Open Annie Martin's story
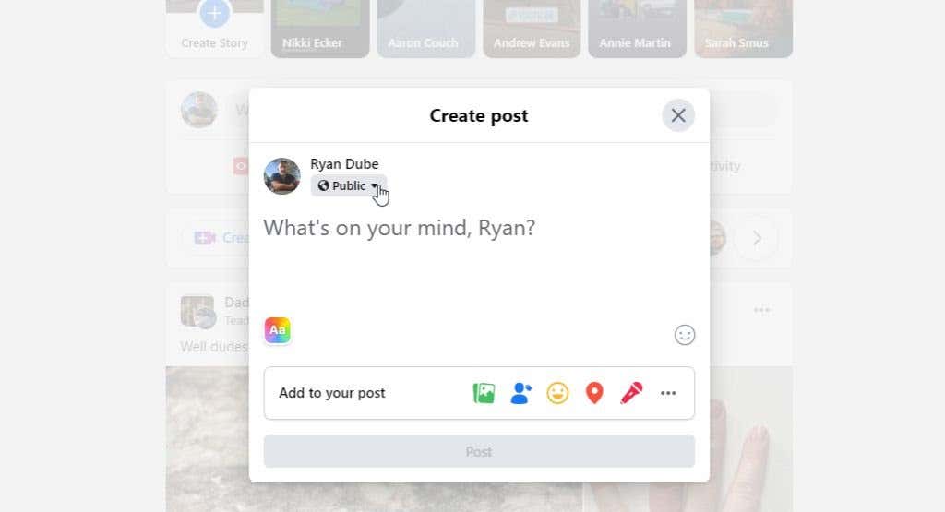Image resolution: width=945 pixels, height=512 pixels. pos(637,29)
